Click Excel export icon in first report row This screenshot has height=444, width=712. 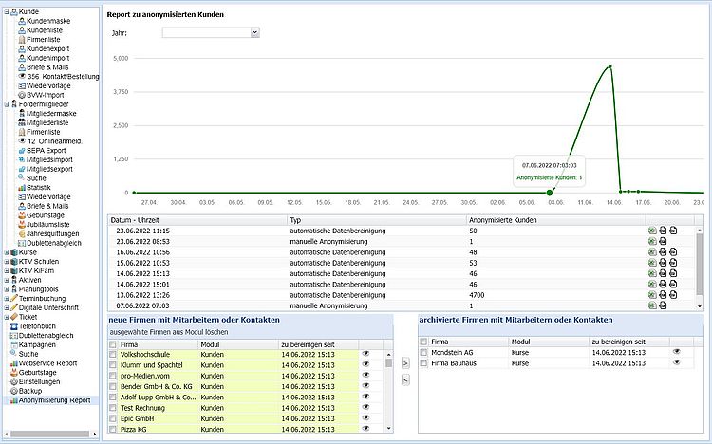652,231
